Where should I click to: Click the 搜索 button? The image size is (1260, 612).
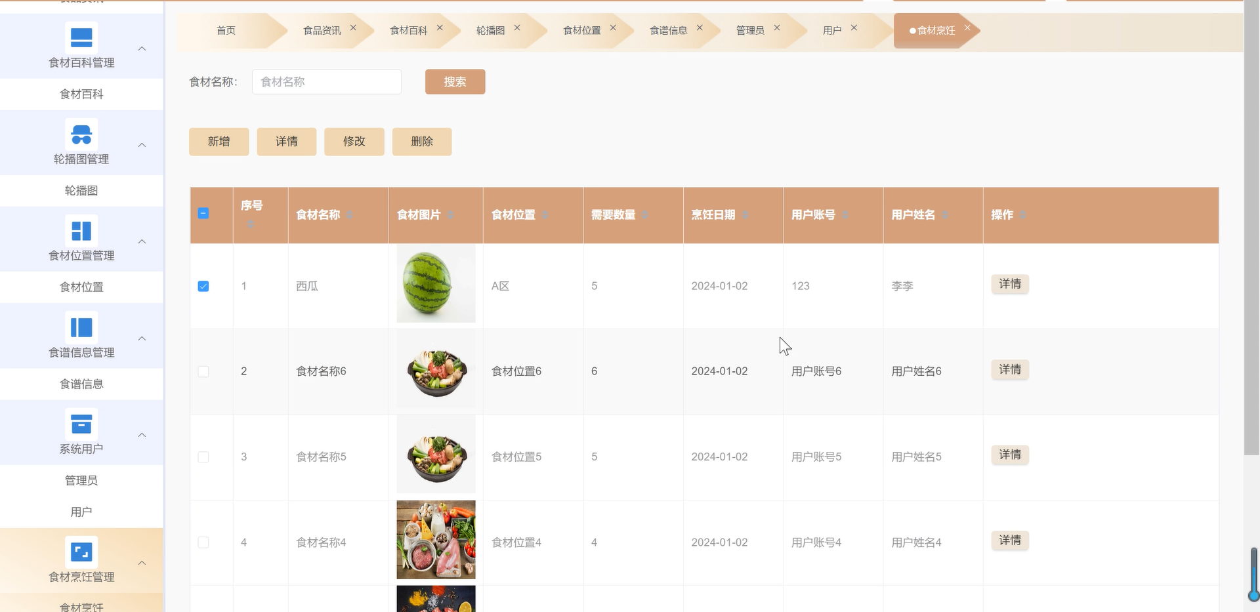(455, 82)
